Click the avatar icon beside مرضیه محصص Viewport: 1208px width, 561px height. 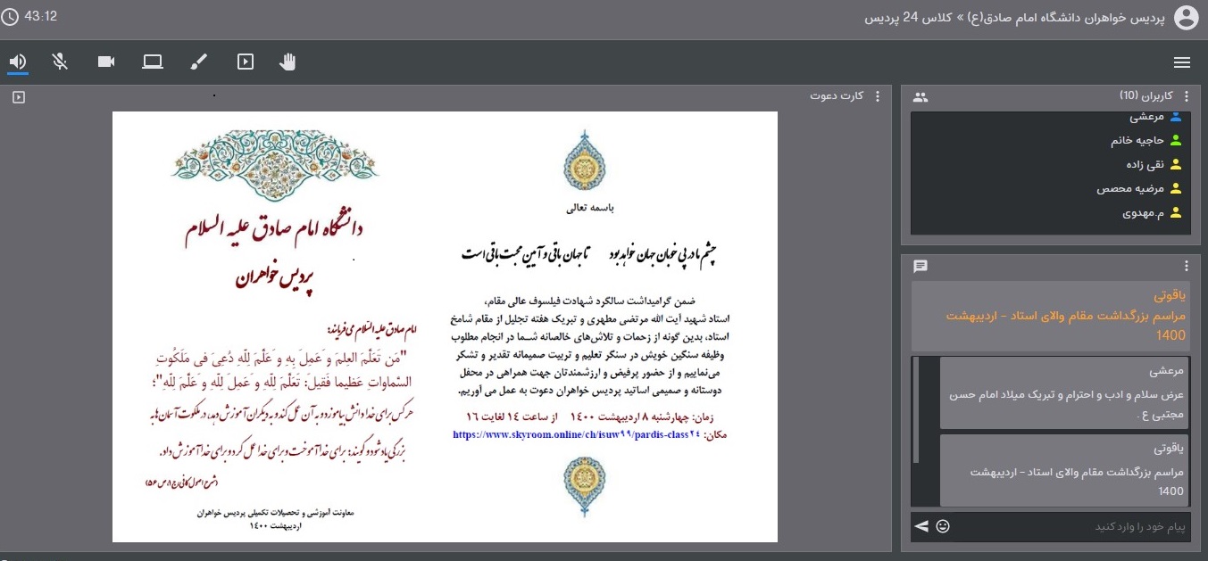1176,188
